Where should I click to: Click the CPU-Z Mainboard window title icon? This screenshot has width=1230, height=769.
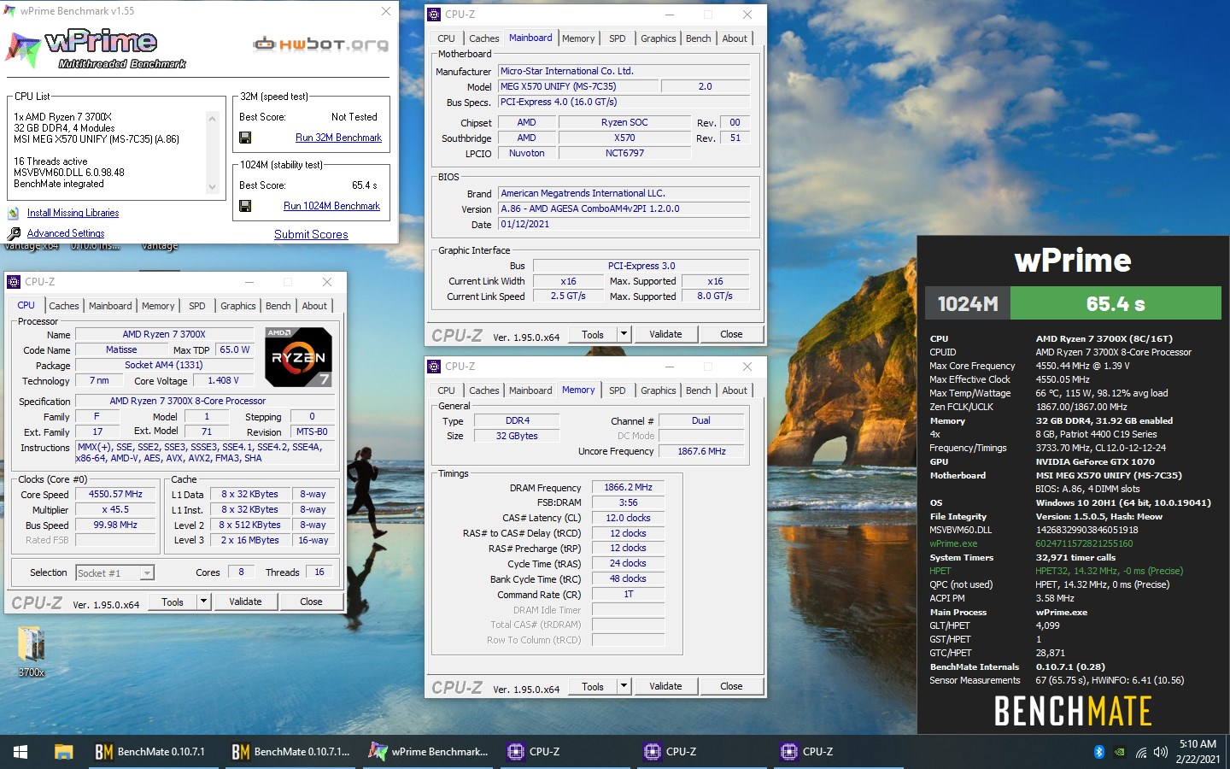434,15
